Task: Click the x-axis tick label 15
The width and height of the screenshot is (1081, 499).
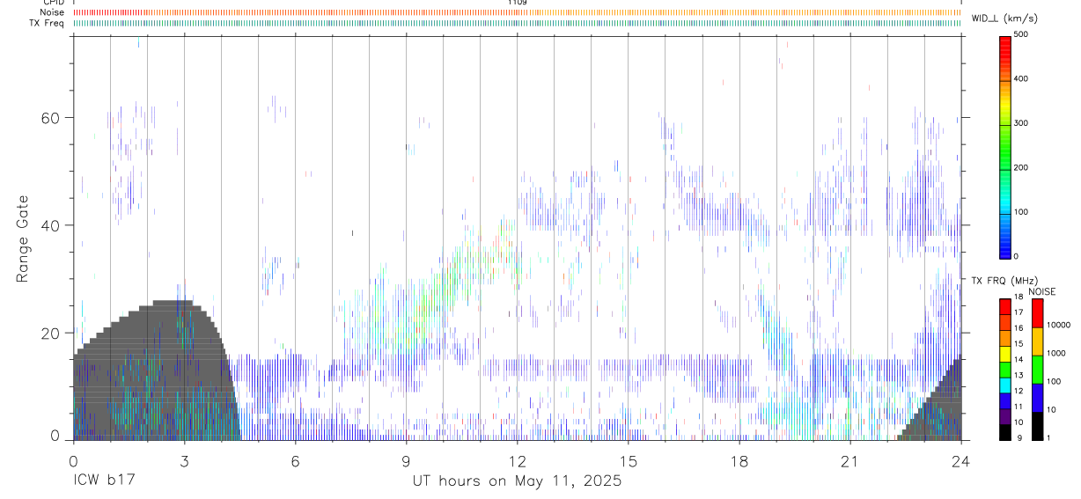Action: (628, 461)
